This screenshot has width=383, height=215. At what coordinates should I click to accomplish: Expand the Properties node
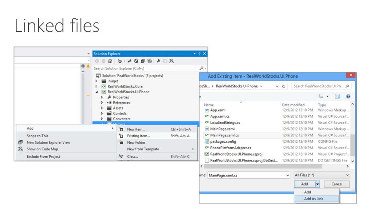102,97
